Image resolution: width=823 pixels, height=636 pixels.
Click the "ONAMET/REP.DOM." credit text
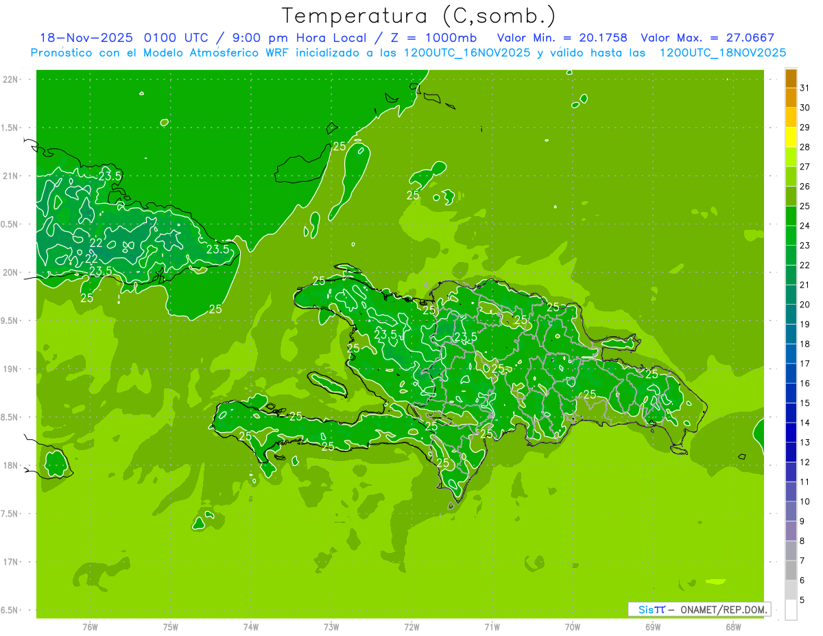coord(723,609)
